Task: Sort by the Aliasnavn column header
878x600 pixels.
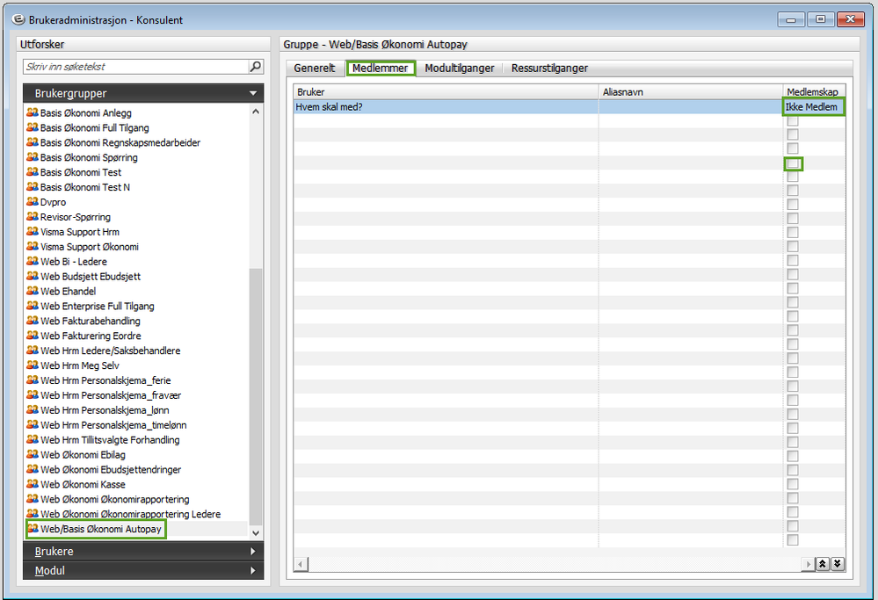Action: [691, 91]
